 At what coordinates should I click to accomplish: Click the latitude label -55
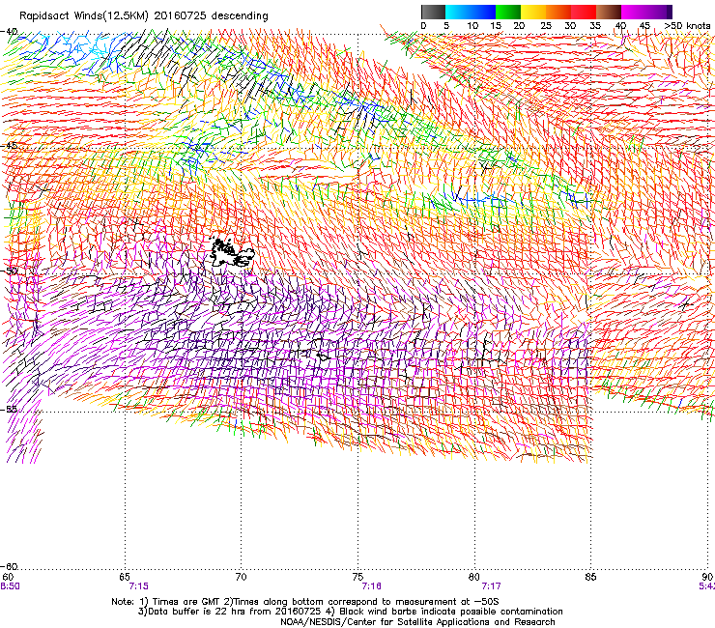pos(10,409)
